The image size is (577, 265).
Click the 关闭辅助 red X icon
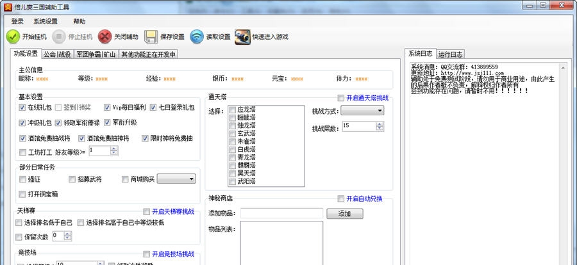pyautogui.click(x=105, y=36)
